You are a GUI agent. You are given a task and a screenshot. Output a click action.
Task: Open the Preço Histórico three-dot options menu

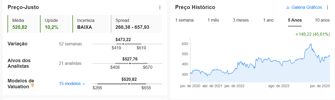327,7
